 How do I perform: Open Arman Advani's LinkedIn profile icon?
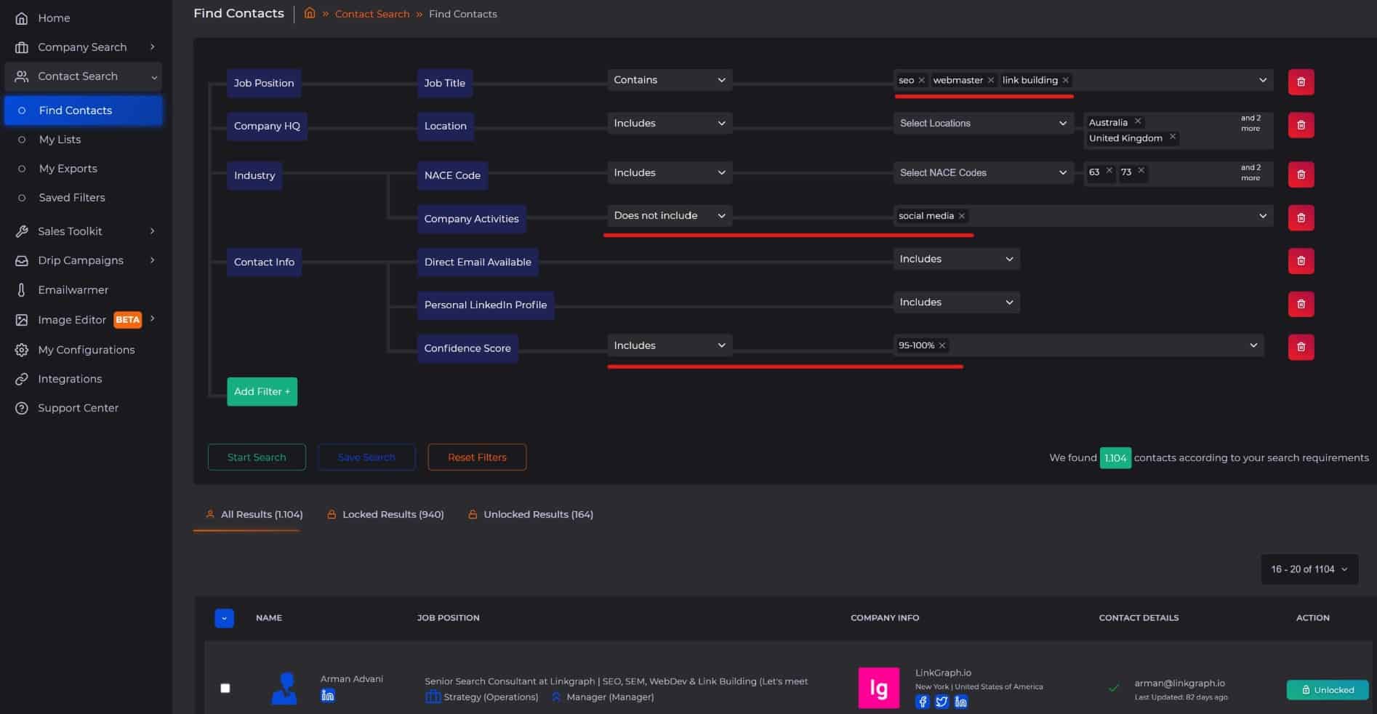pos(328,696)
